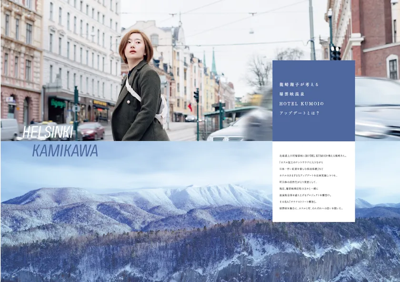The image size is (400, 282).
Task: Select the line '層雲峡温泉' in blue box
Action: 291,94
